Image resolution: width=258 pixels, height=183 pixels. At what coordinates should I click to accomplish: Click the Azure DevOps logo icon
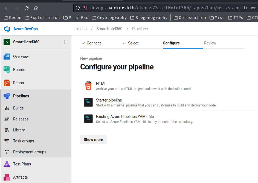[7, 29]
